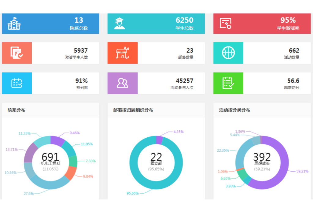Click the 院系分布 panel title
The image size is (313, 208).
[x=17, y=110]
